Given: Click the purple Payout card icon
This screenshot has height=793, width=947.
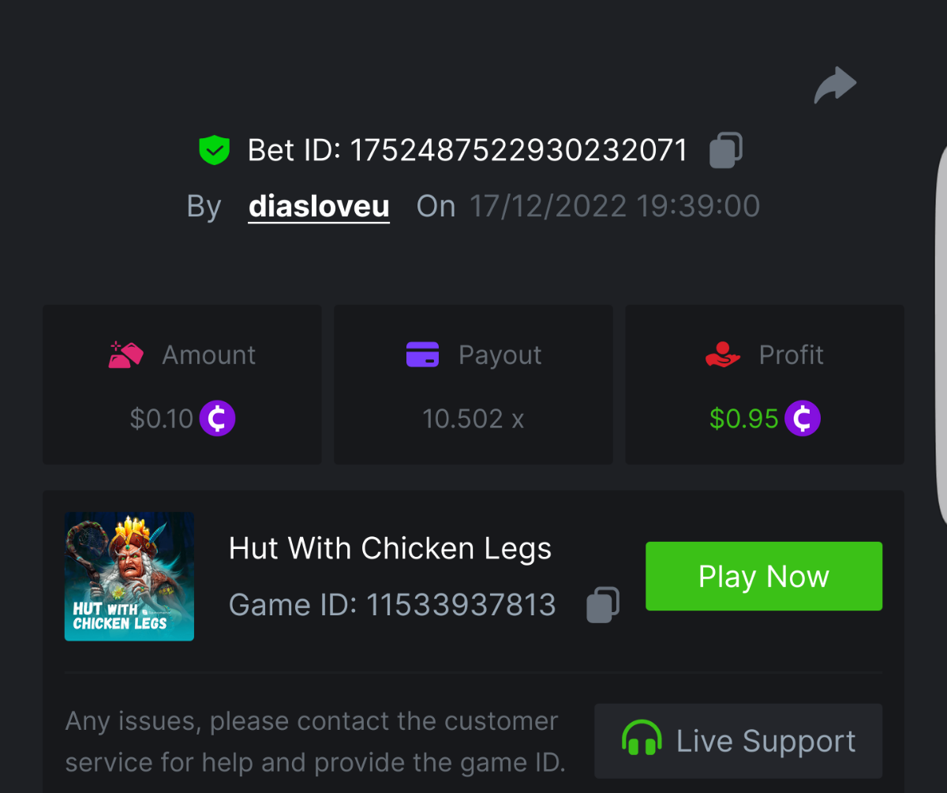Looking at the screenshot, I should coord(422,355).
